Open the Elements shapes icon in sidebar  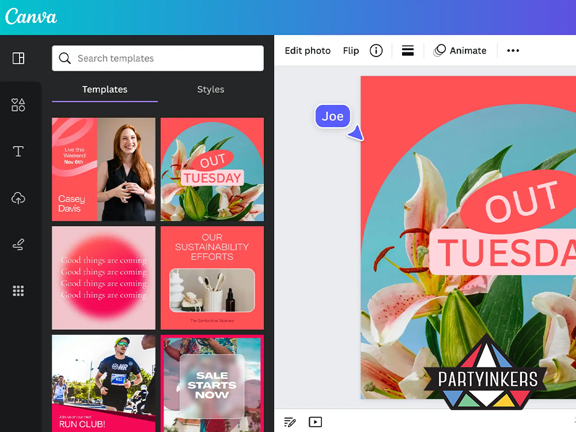point(18,105)
